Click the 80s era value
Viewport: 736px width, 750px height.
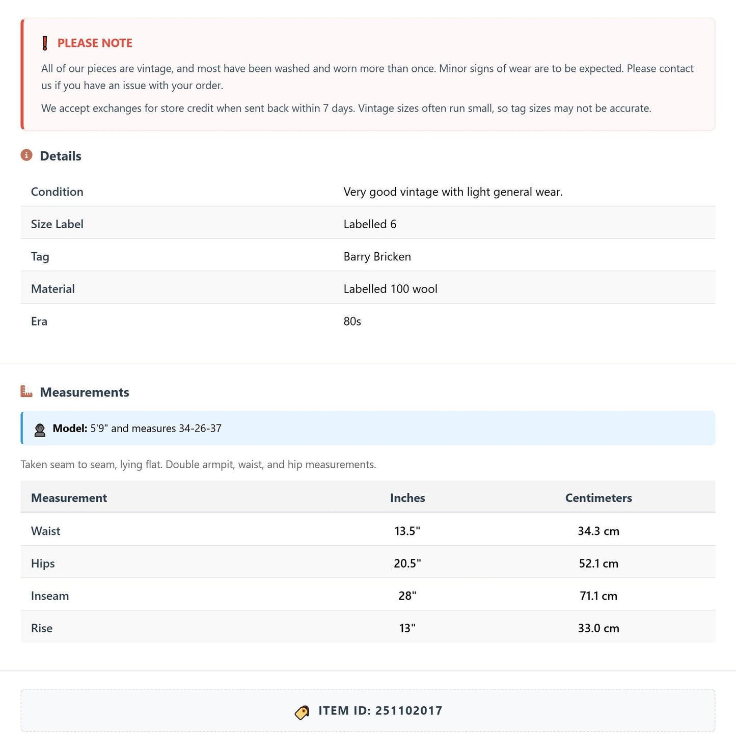pos(352,322)
